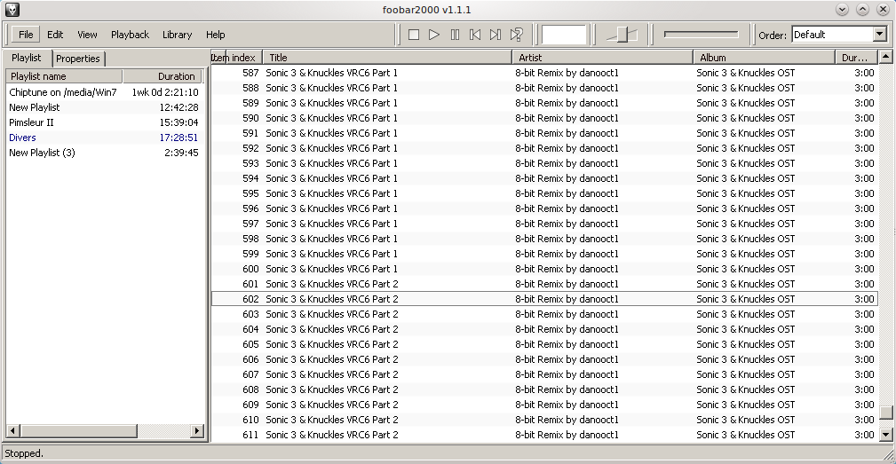Switch to the Properties tab
The image size is (896, 464).
pyautogui.click(x=78, y=59)
